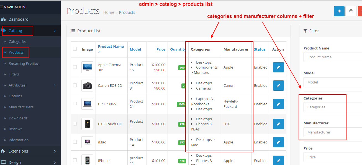This screenshot has height=165, width=362.
Task: Check the HTC Touch HD row checkbox
Action: (74, 124)
